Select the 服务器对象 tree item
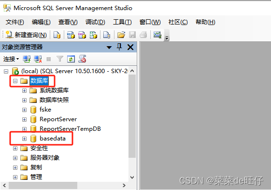The width and height of the screenshot is (271, 190). pos(45,158)
